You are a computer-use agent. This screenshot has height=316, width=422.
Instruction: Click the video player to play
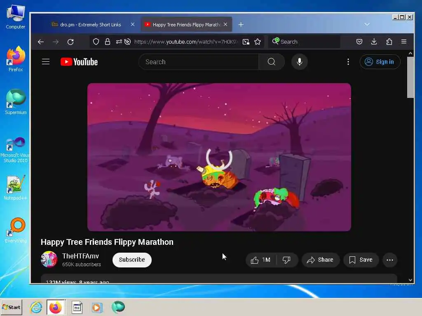[x=219, y=157]
